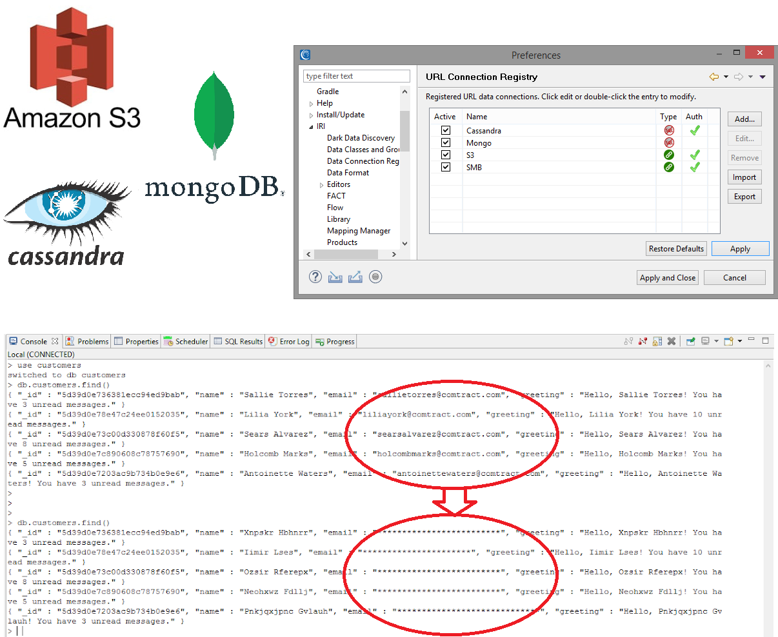Select Mapping Manager tree item
The image size is (778, 637).
(359, 231)
